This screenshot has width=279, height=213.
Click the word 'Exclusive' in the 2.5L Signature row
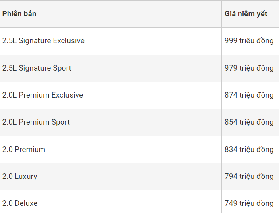68,41
